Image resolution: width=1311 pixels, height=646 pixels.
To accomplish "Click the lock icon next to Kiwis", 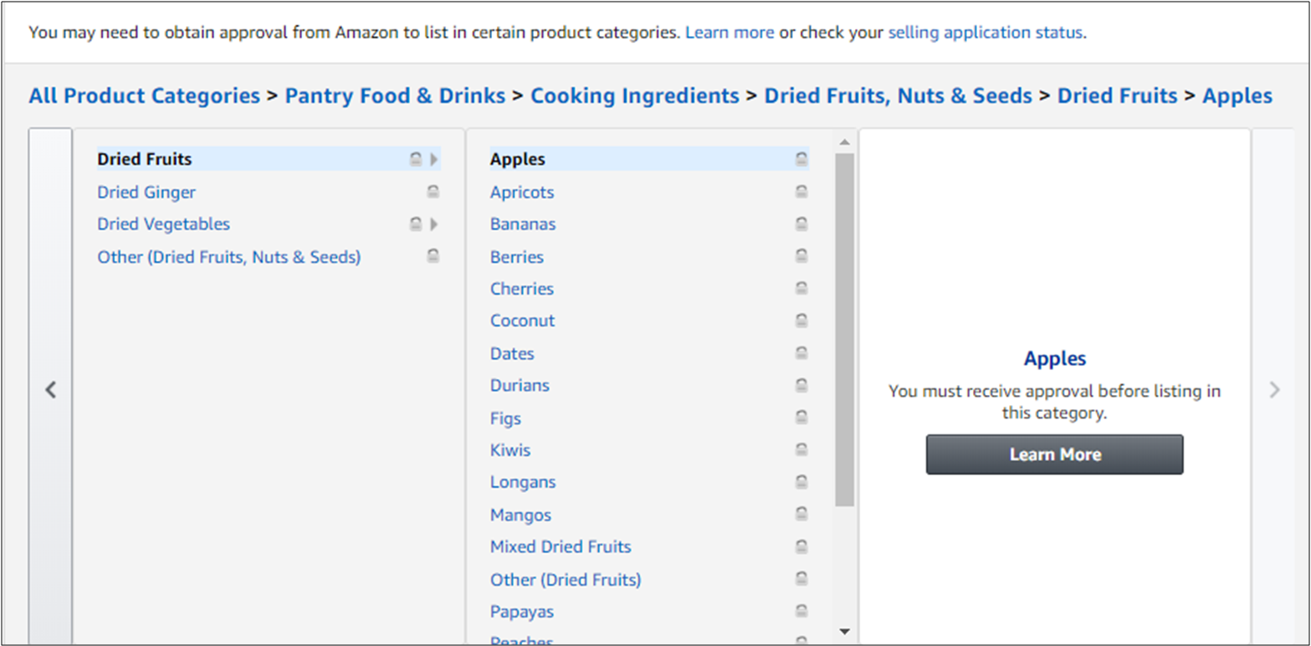I will (x=801, y=450).
